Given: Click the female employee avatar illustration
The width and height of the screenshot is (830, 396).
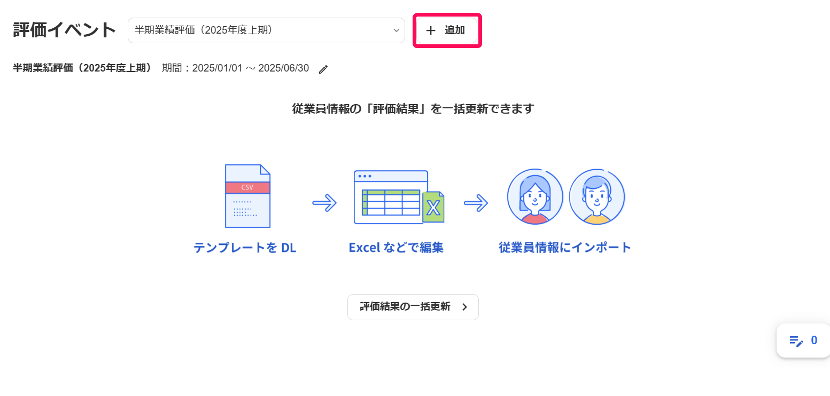Looking at the screenshot, I should tap(535, 196).
